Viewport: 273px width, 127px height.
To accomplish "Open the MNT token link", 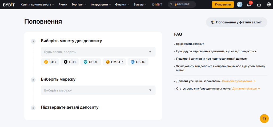I will coord(157,5).
